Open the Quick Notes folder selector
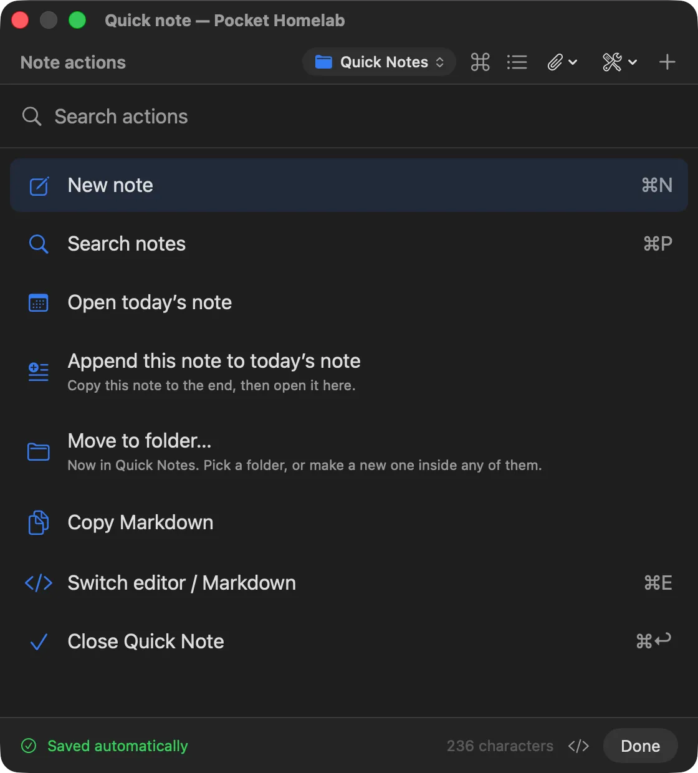698x773 pixels. [380, 62]
